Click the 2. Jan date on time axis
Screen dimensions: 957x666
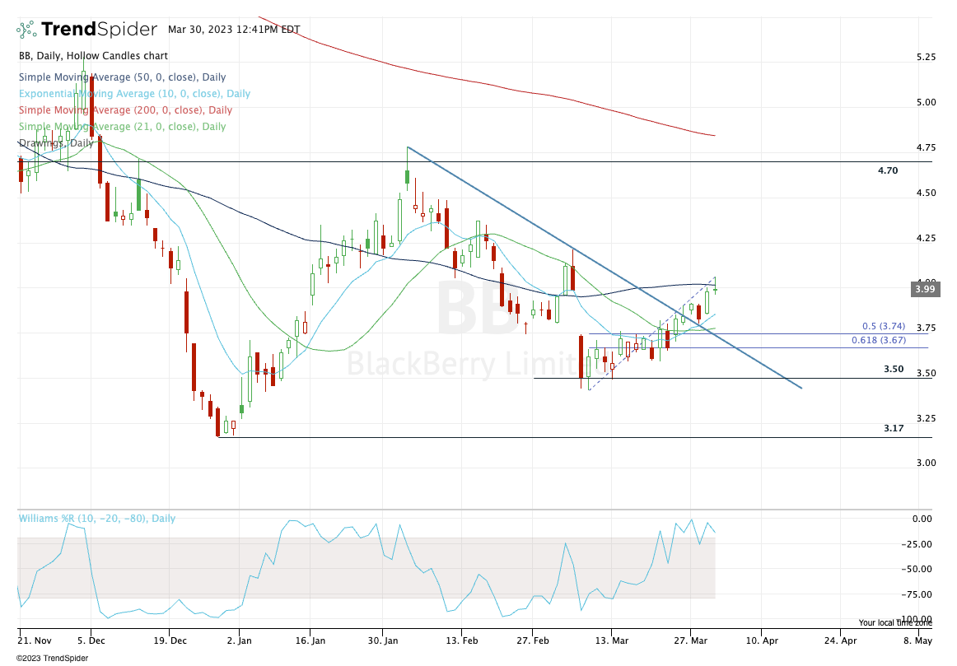[239, 640]
